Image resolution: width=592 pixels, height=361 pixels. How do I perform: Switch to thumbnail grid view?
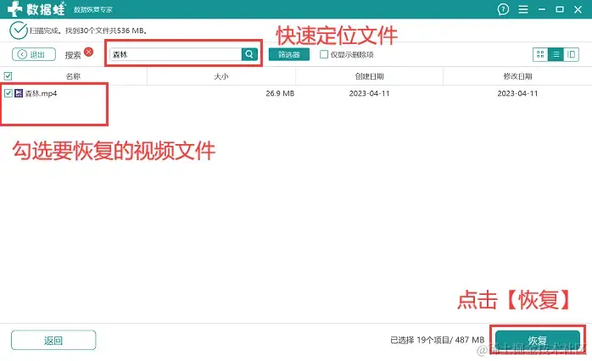[x=540, y=55]
